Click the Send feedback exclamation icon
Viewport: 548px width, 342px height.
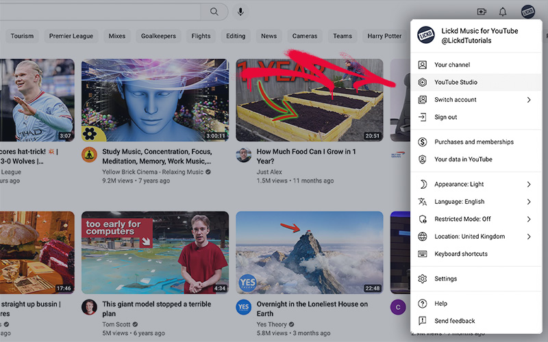point(422,321)
